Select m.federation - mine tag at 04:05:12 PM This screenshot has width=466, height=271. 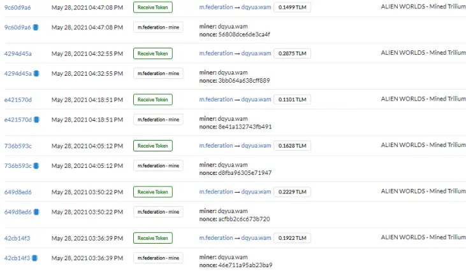point(158,166)
